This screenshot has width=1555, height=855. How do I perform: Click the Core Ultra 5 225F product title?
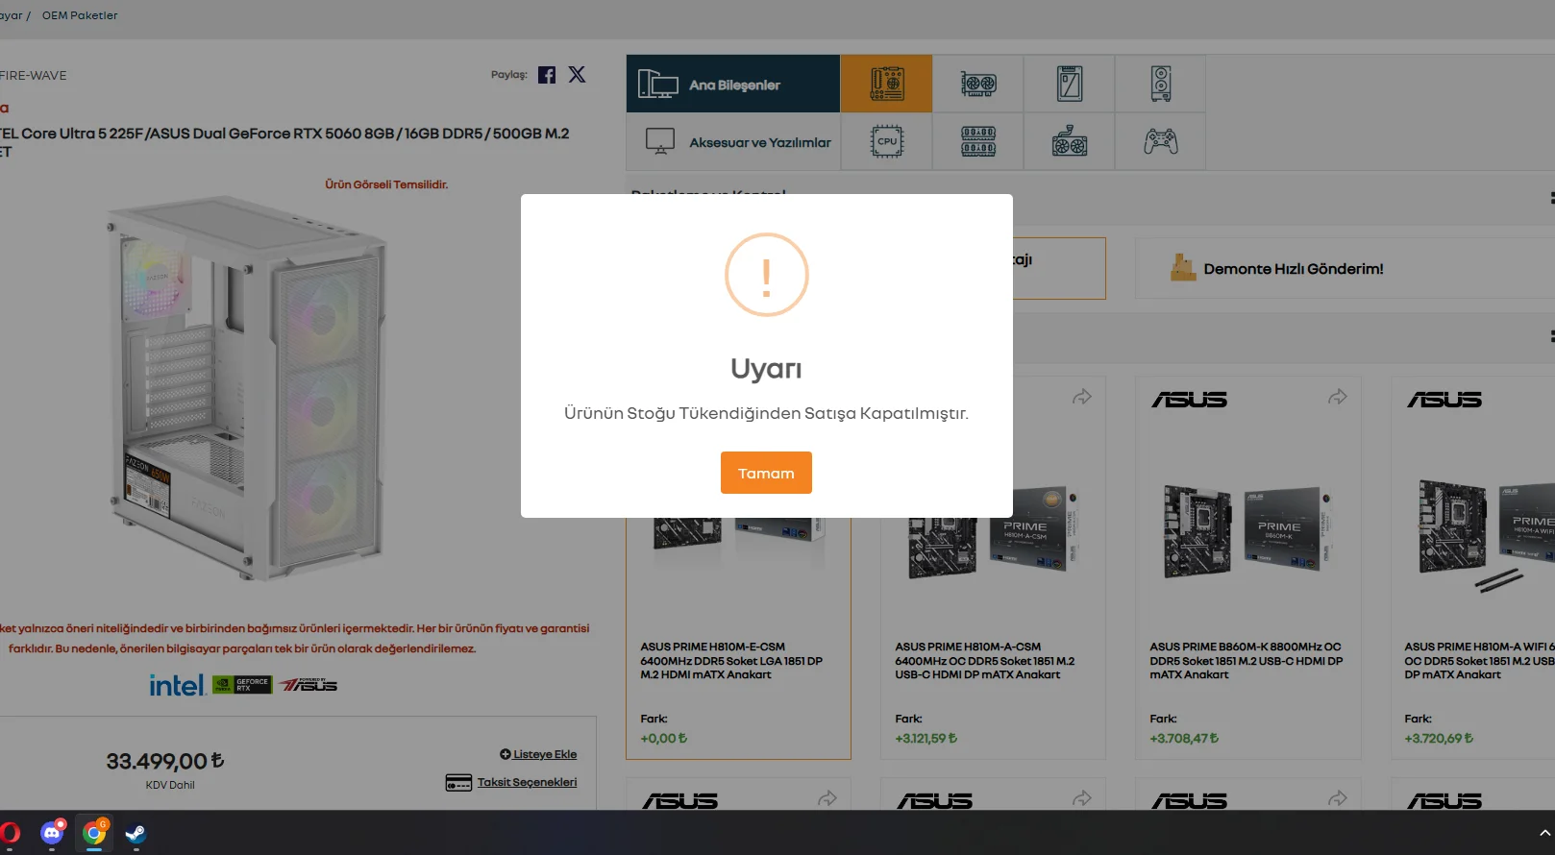pyautogui.click(x=284, y=142)
